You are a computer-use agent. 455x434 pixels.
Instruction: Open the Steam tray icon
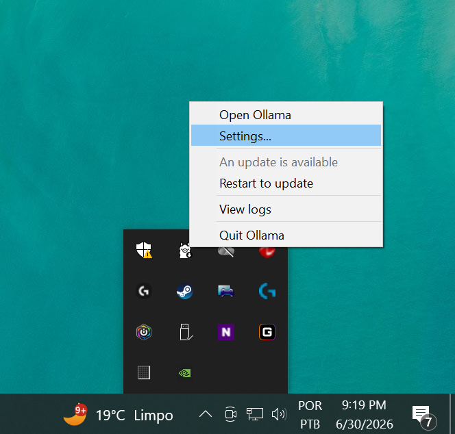[185, 291]
